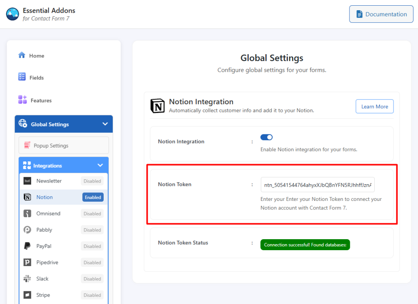Click the Learn More button
This screenshot has width=418, height=304.
[x=375, y=106]
